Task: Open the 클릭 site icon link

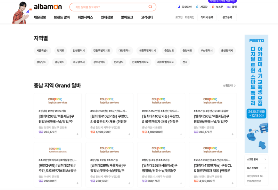Action: click(232, 7)
